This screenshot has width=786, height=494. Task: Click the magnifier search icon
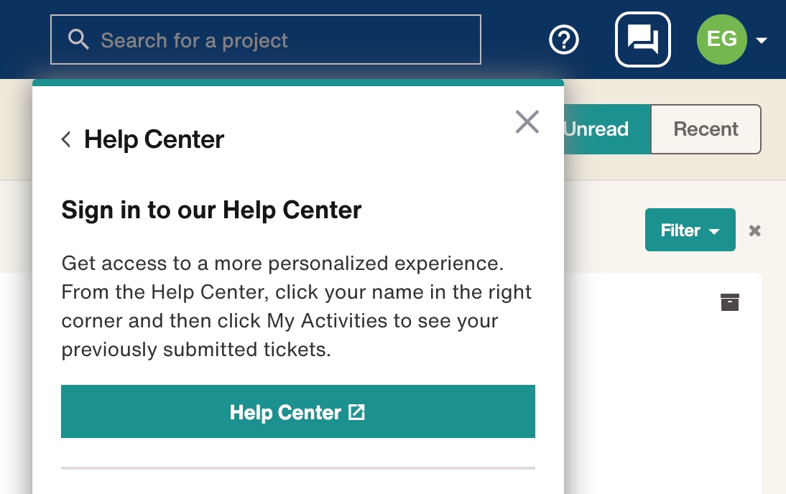coord(78,39)
